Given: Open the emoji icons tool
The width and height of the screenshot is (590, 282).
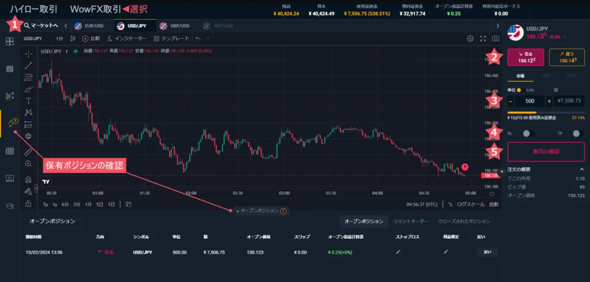Looking at the screenshot, I should coord(28,136).
